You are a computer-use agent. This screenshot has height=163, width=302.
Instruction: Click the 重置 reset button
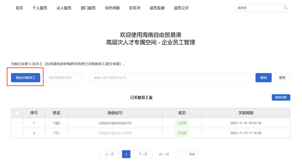coord(282,78)
